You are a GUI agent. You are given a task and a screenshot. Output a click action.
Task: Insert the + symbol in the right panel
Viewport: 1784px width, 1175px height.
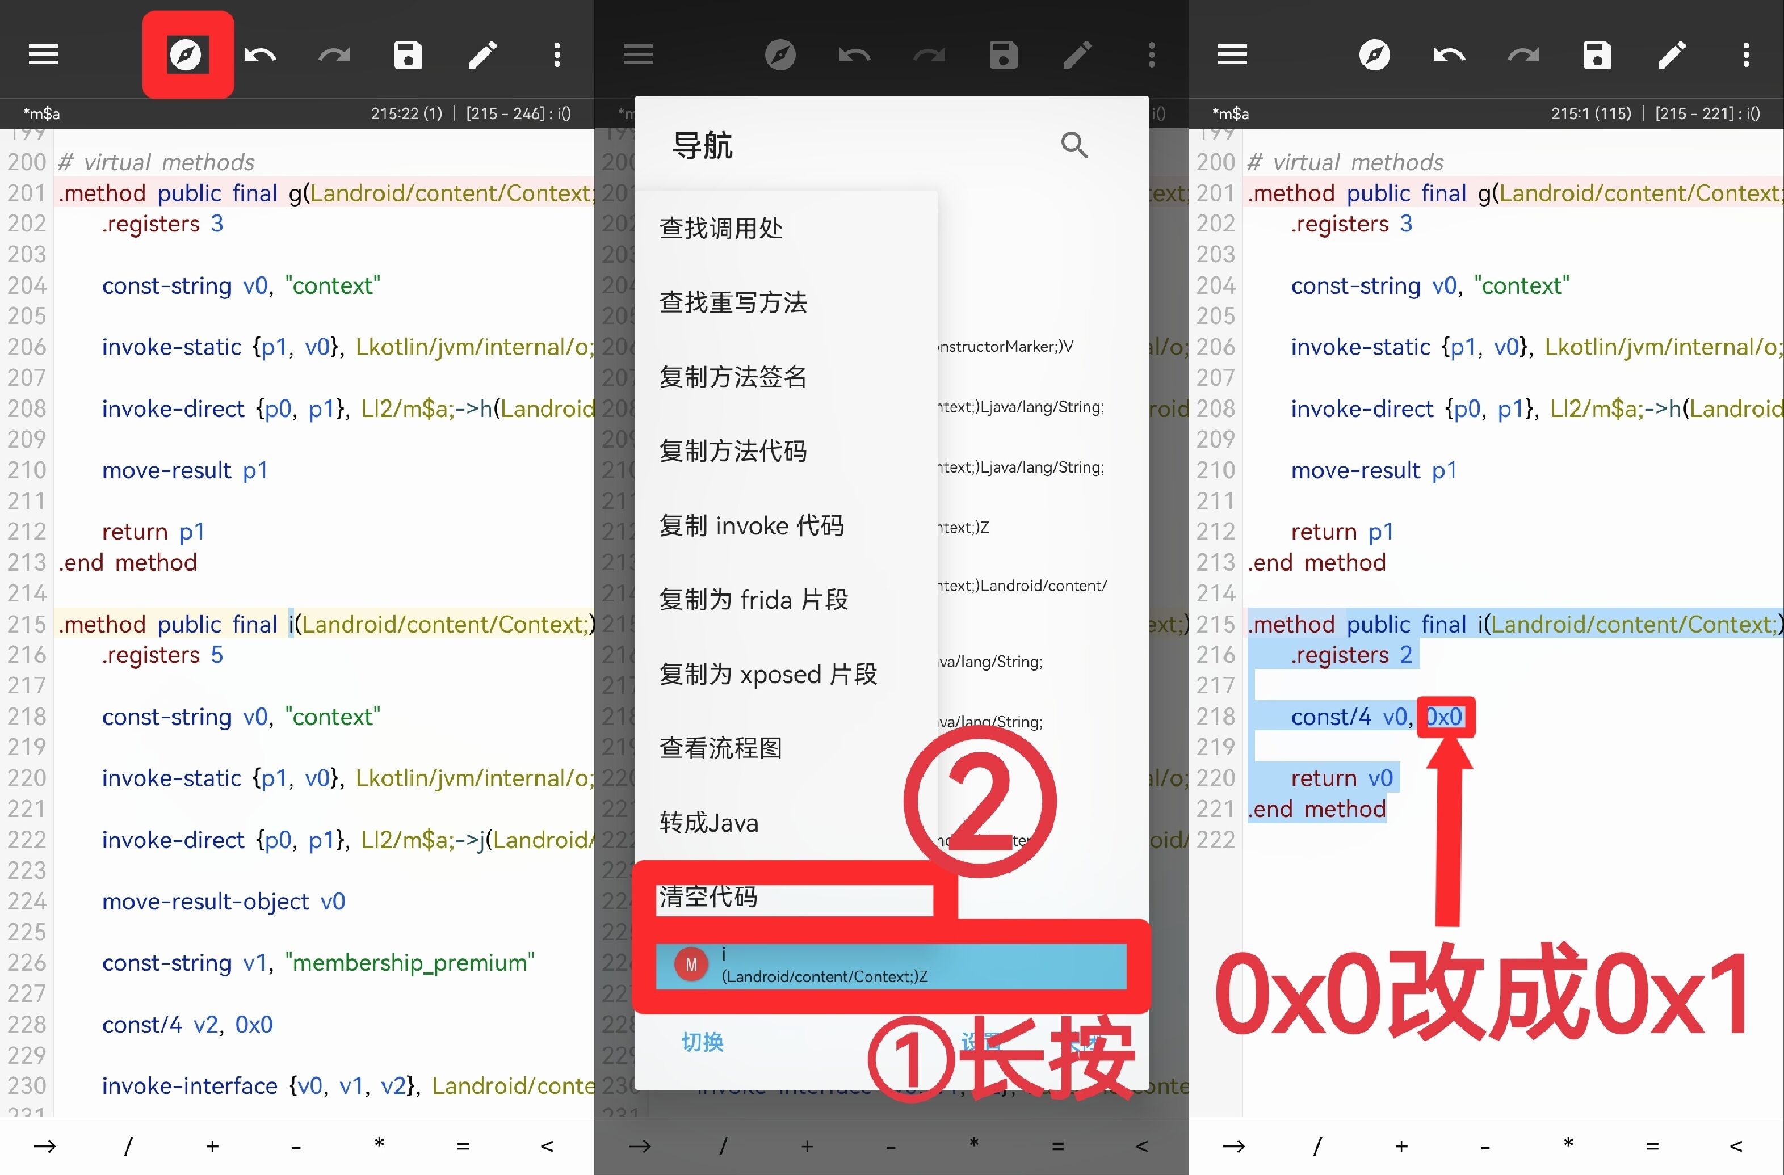point(1402,1145)
